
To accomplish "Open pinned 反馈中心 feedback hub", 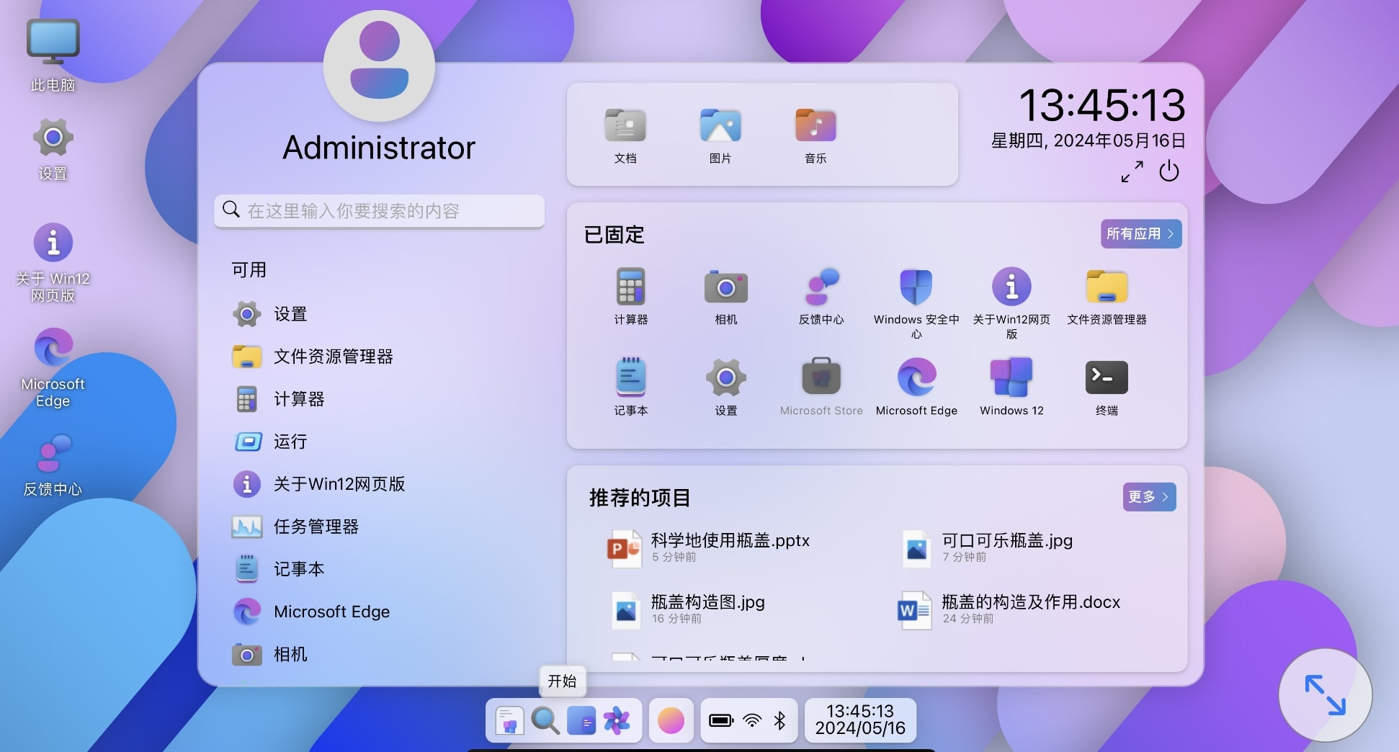I will click(821, 297).
